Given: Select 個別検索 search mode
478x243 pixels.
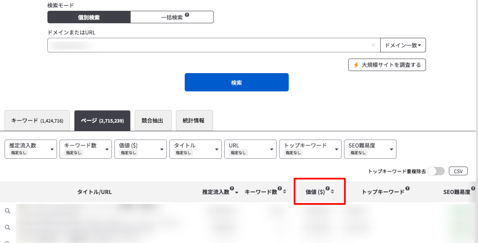Looking at the screenshot, I should (x=89, y=17).
